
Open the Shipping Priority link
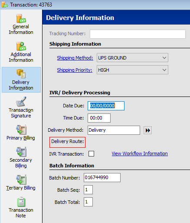click(x=75, y=70)
